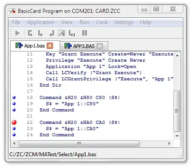Open the Help menu
Viewport: 190px width, 166px height.
146,22
